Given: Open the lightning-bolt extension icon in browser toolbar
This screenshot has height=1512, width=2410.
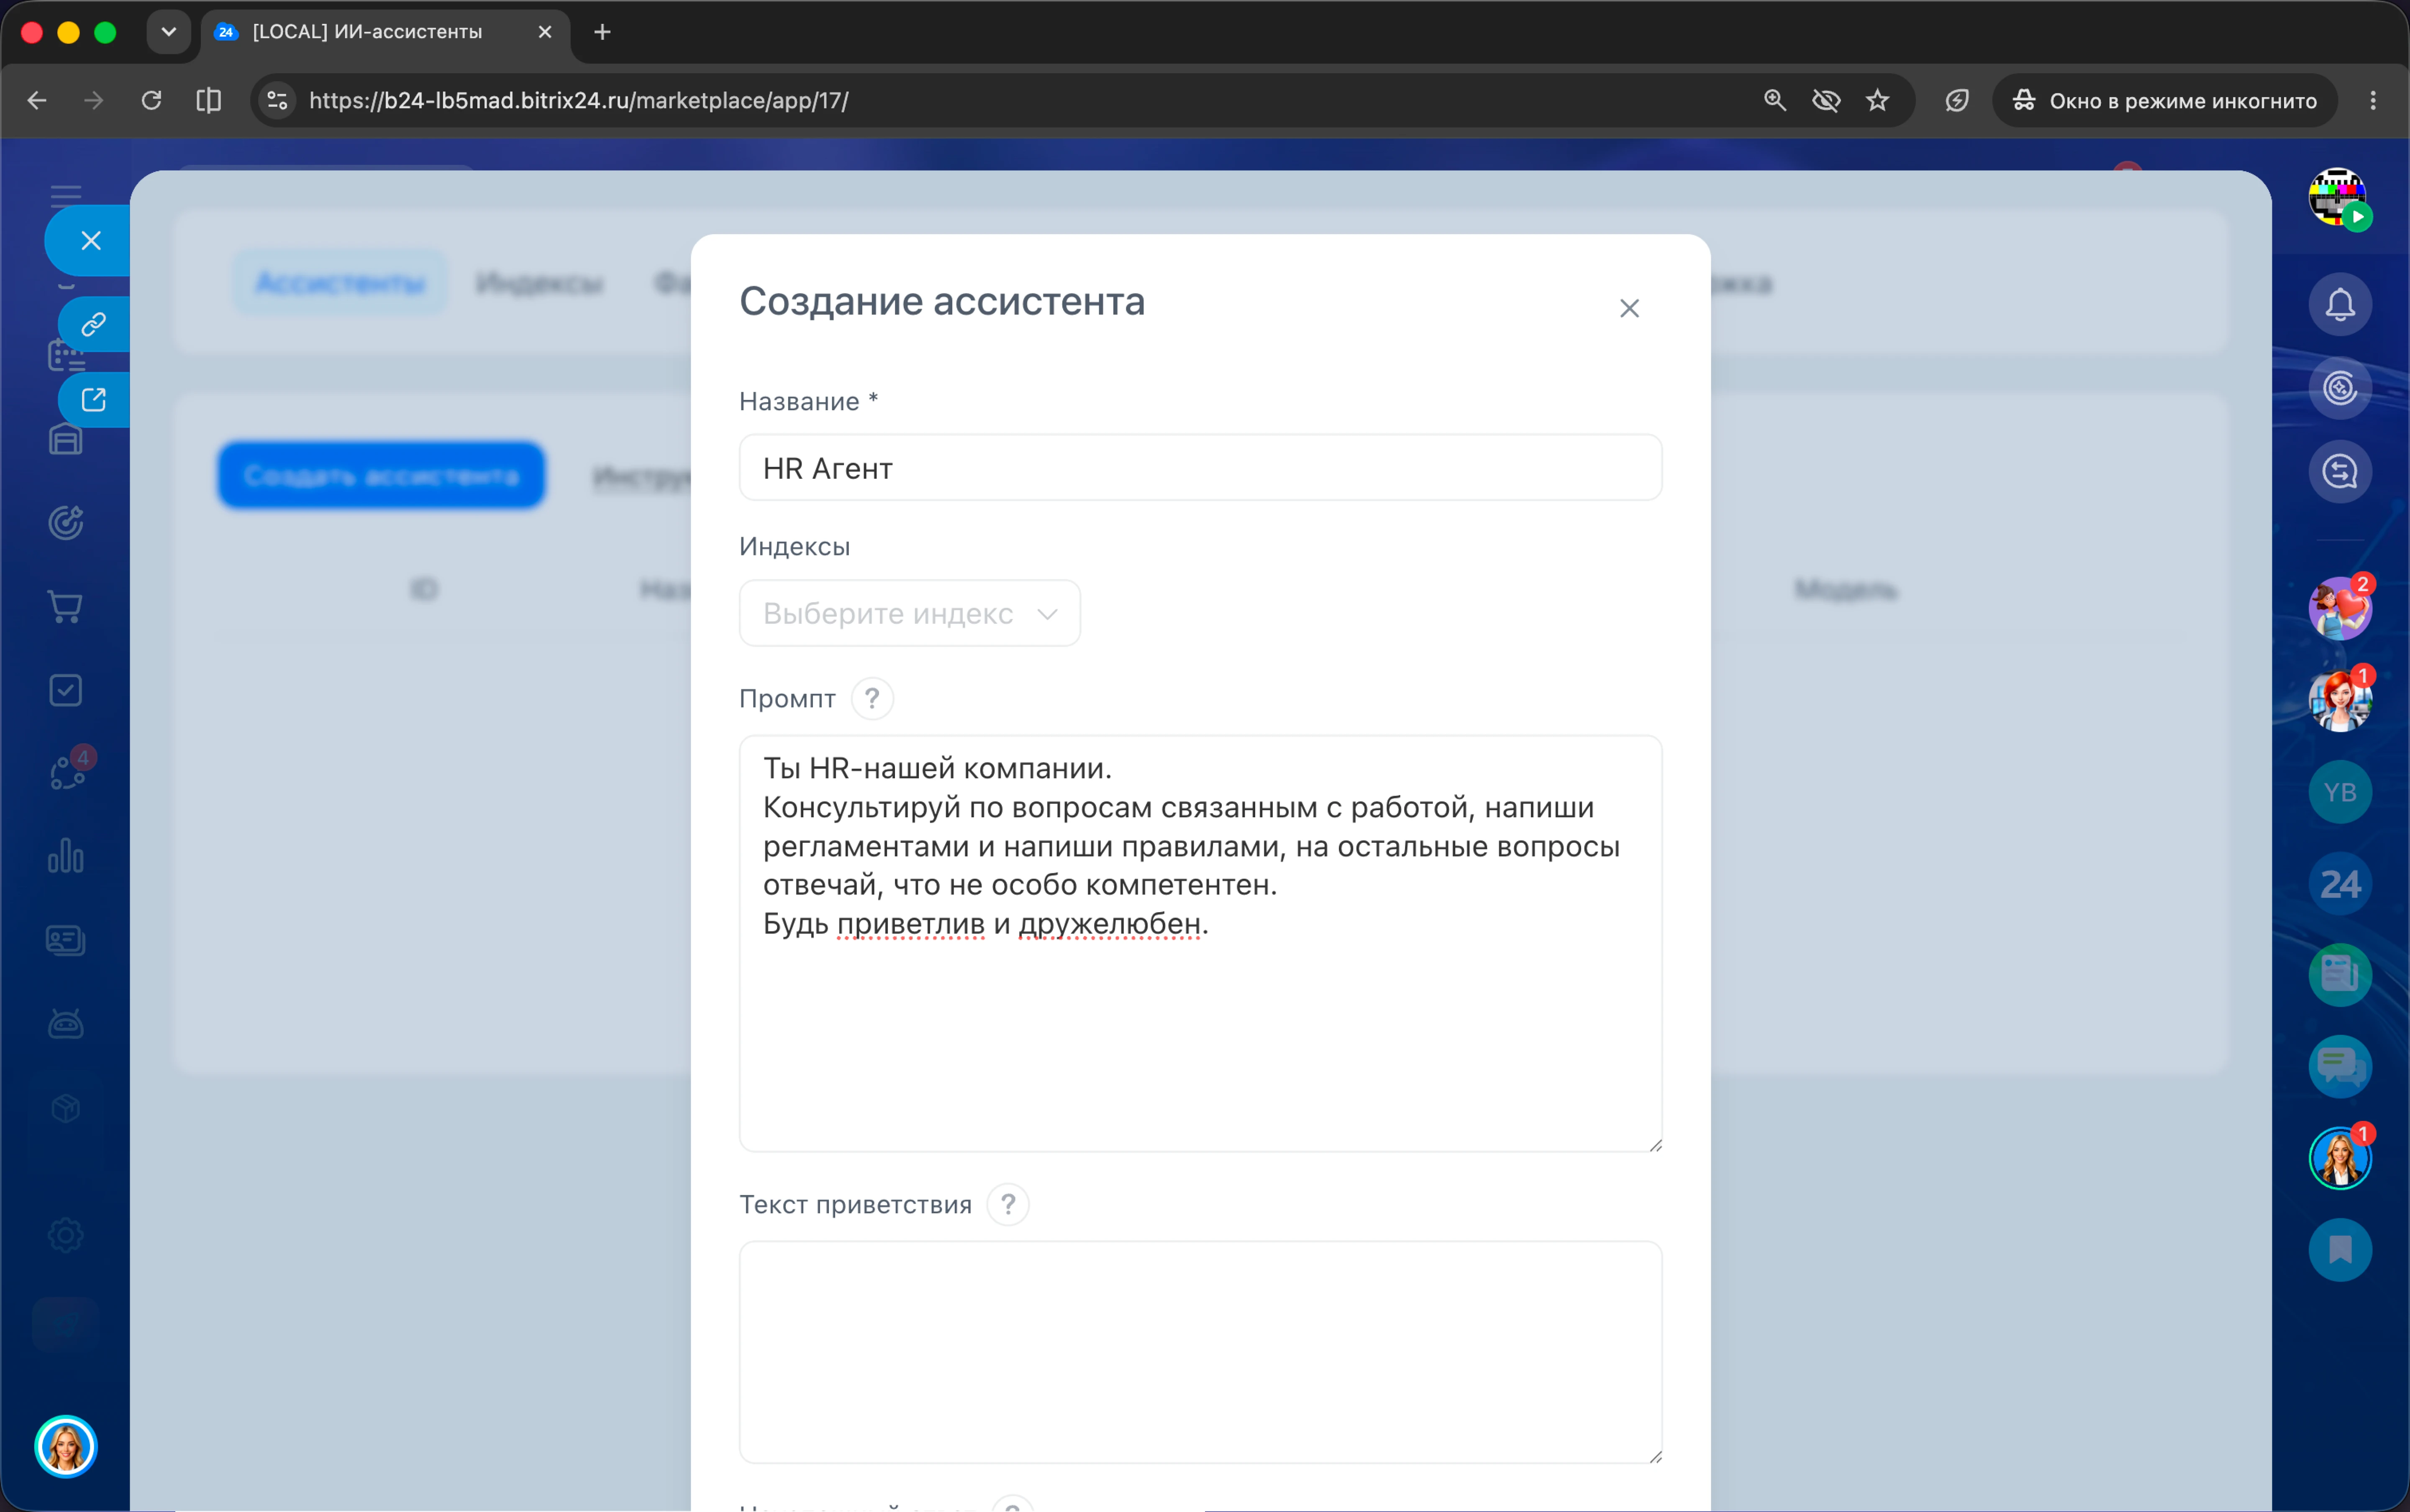Looking at the screenshot, I should tap(1957, 100).
